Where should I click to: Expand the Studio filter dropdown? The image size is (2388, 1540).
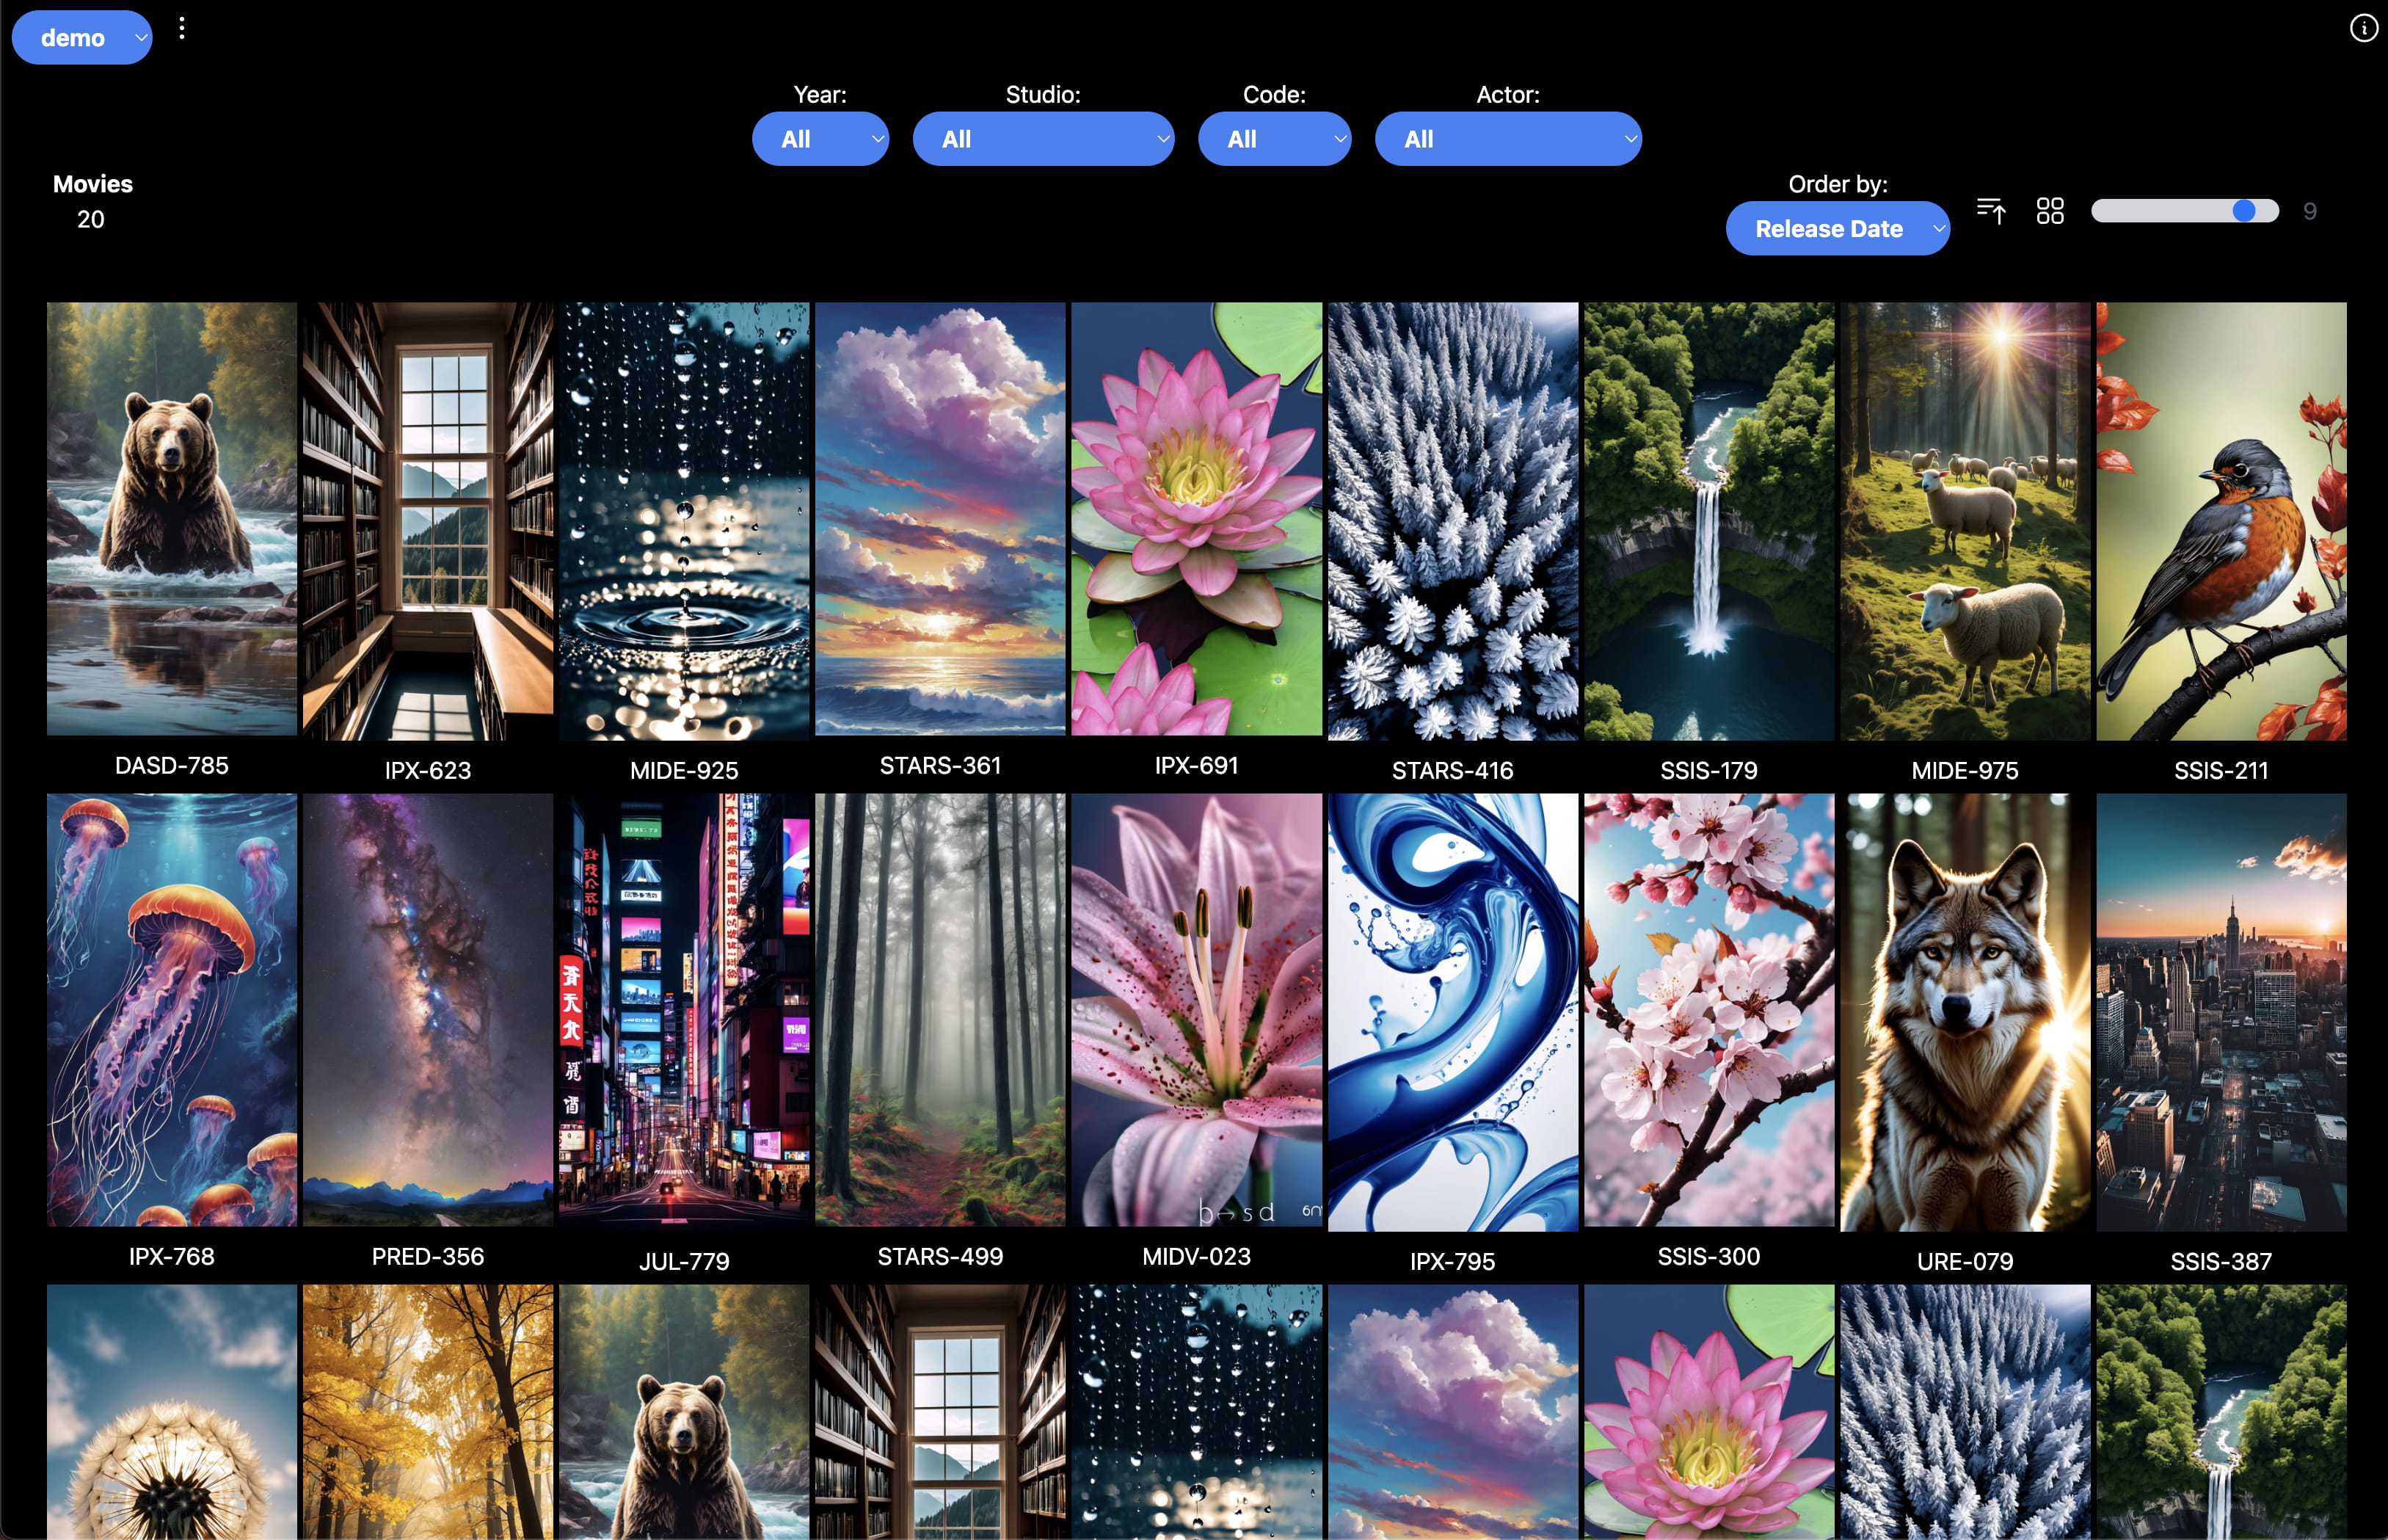point(1043,139)
